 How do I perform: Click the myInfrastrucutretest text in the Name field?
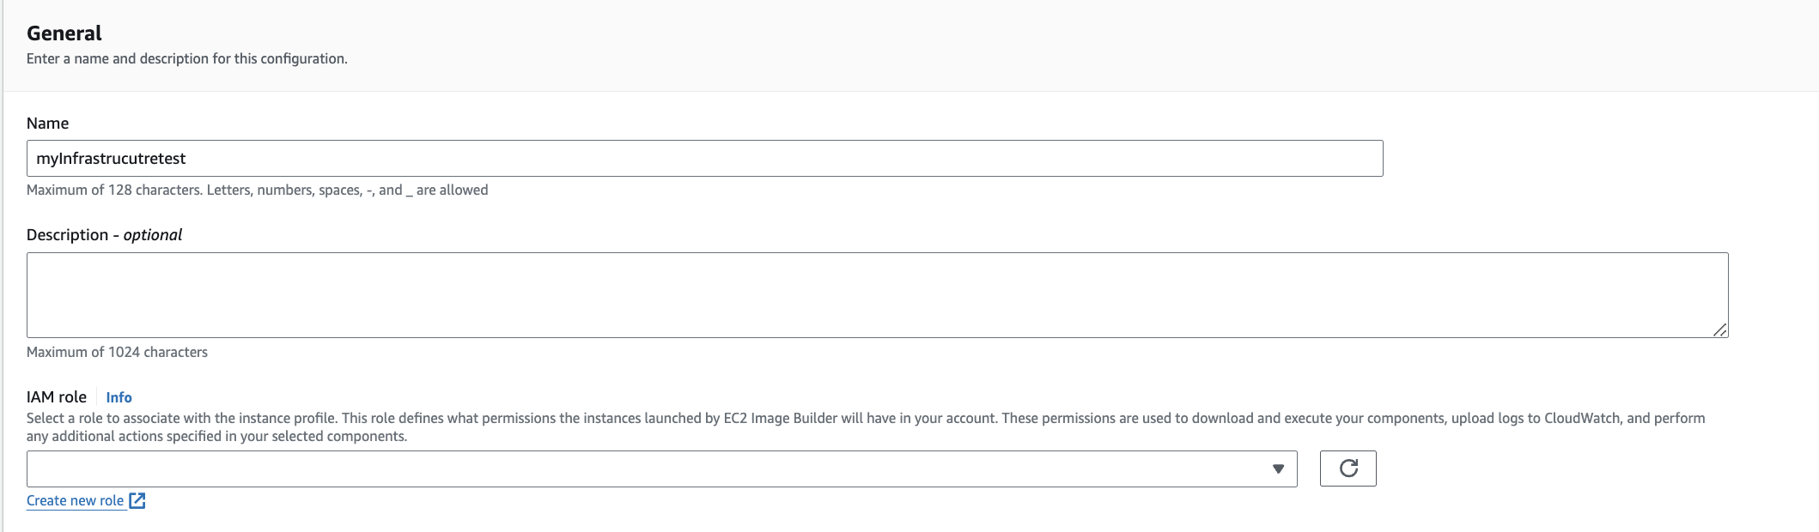111,159
